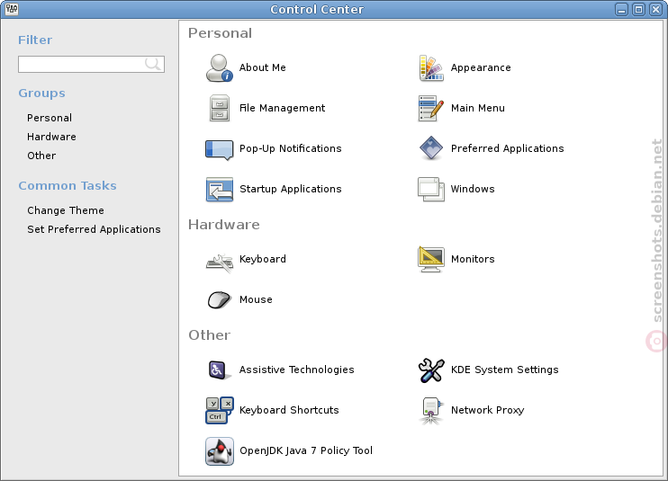Click the Change Theme common task
Screen dimensions: 668x481
[x=66, y=210]
